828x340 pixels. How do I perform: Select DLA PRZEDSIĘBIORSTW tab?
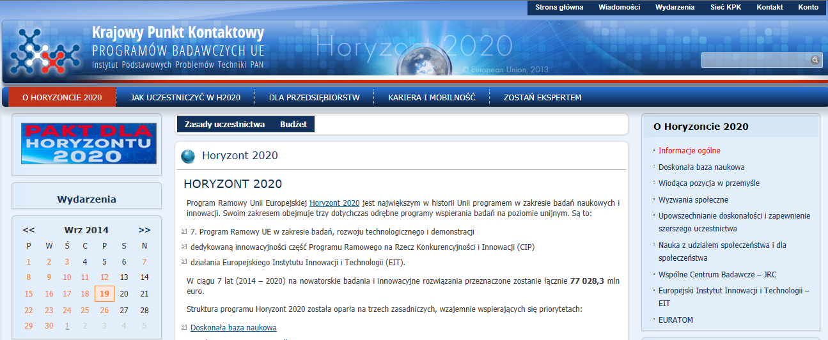314,98
